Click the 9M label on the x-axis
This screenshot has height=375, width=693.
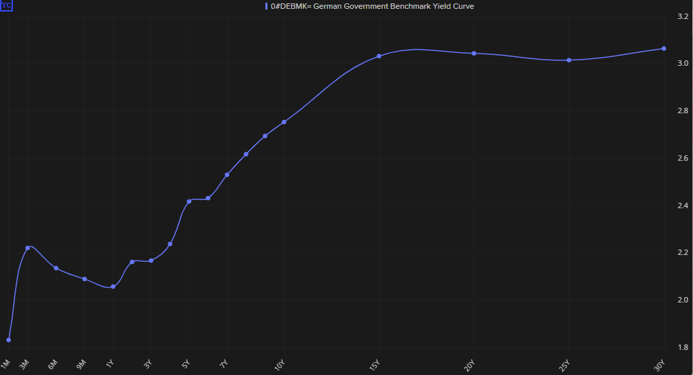click(x=81, y=363)
